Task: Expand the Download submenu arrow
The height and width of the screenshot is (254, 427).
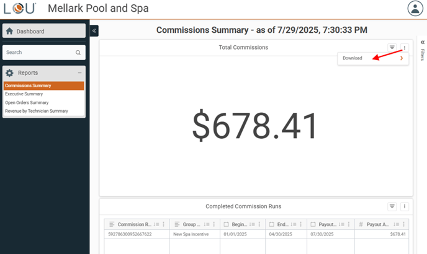Action: (x=402, y=58)
